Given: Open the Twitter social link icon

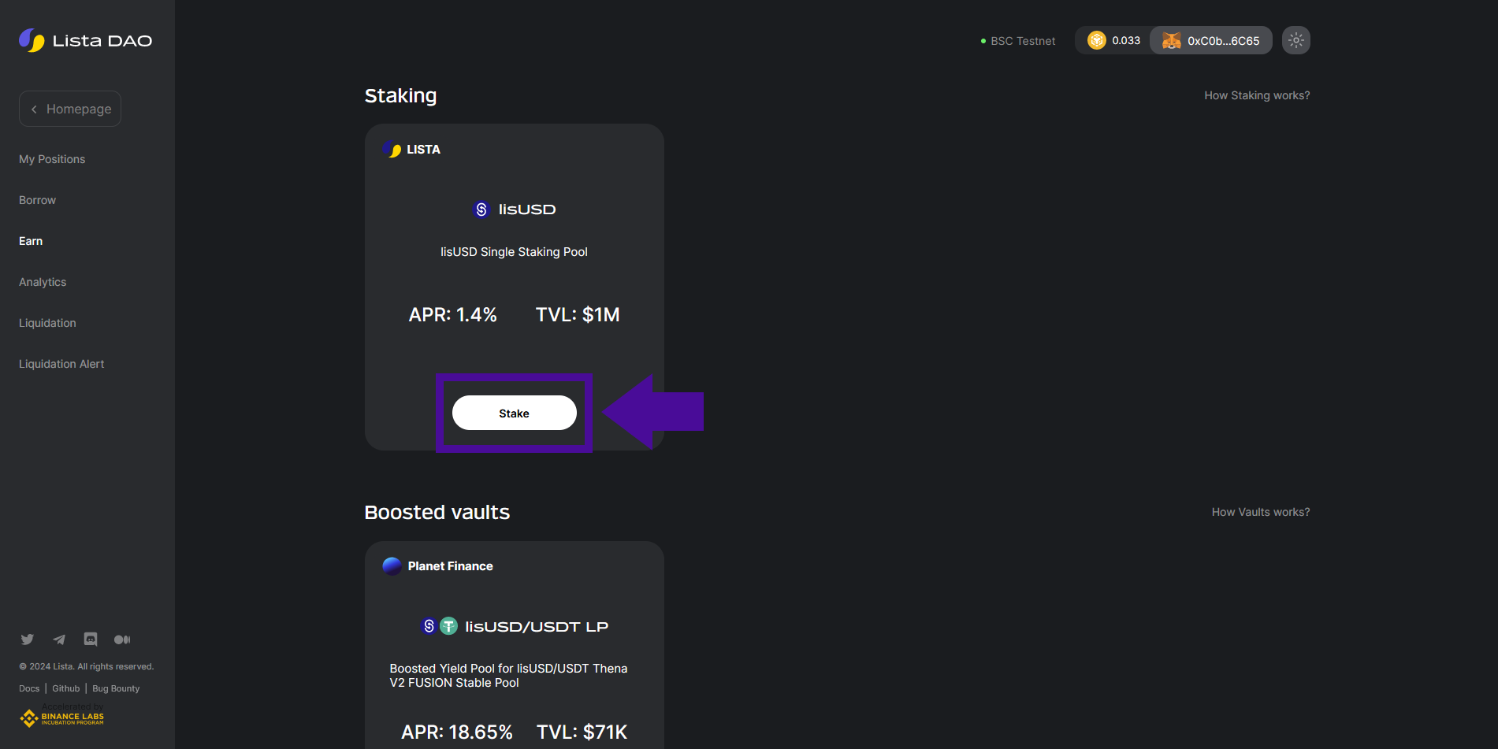Looking at the screenshot, I should (28, 640).
